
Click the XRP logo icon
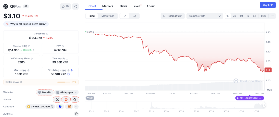click(6, 7)
